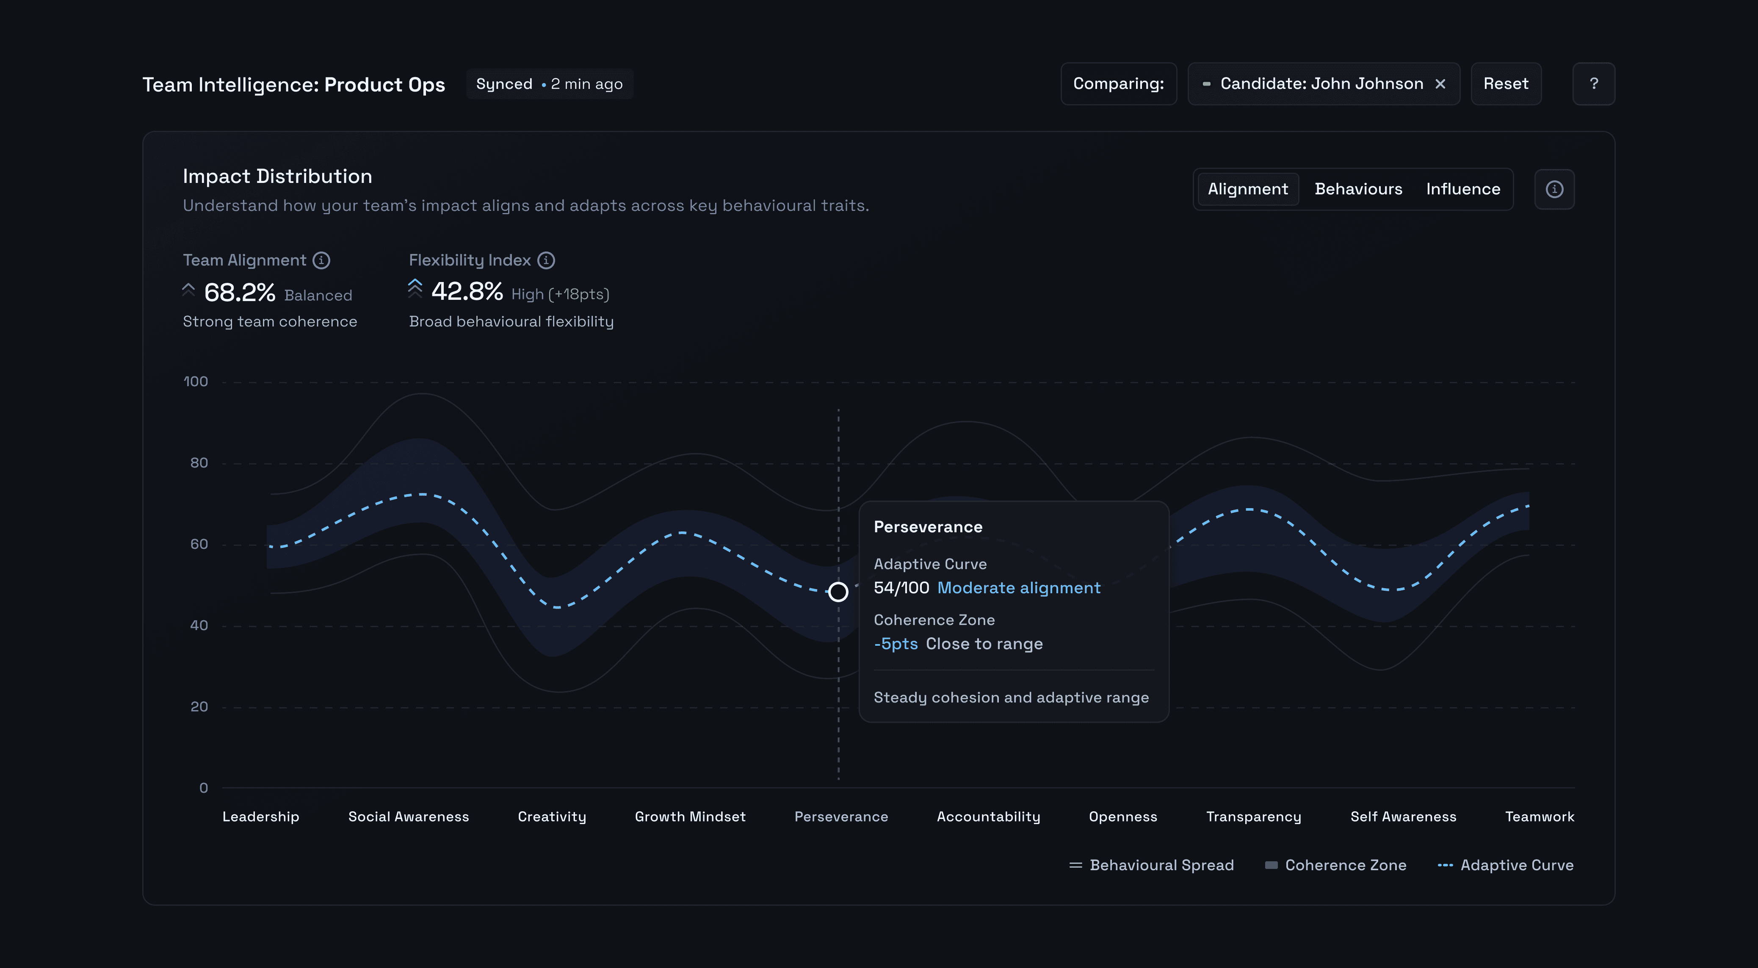Open the Comparing selector
The image size is (1758, 968).
point(1118,84)
